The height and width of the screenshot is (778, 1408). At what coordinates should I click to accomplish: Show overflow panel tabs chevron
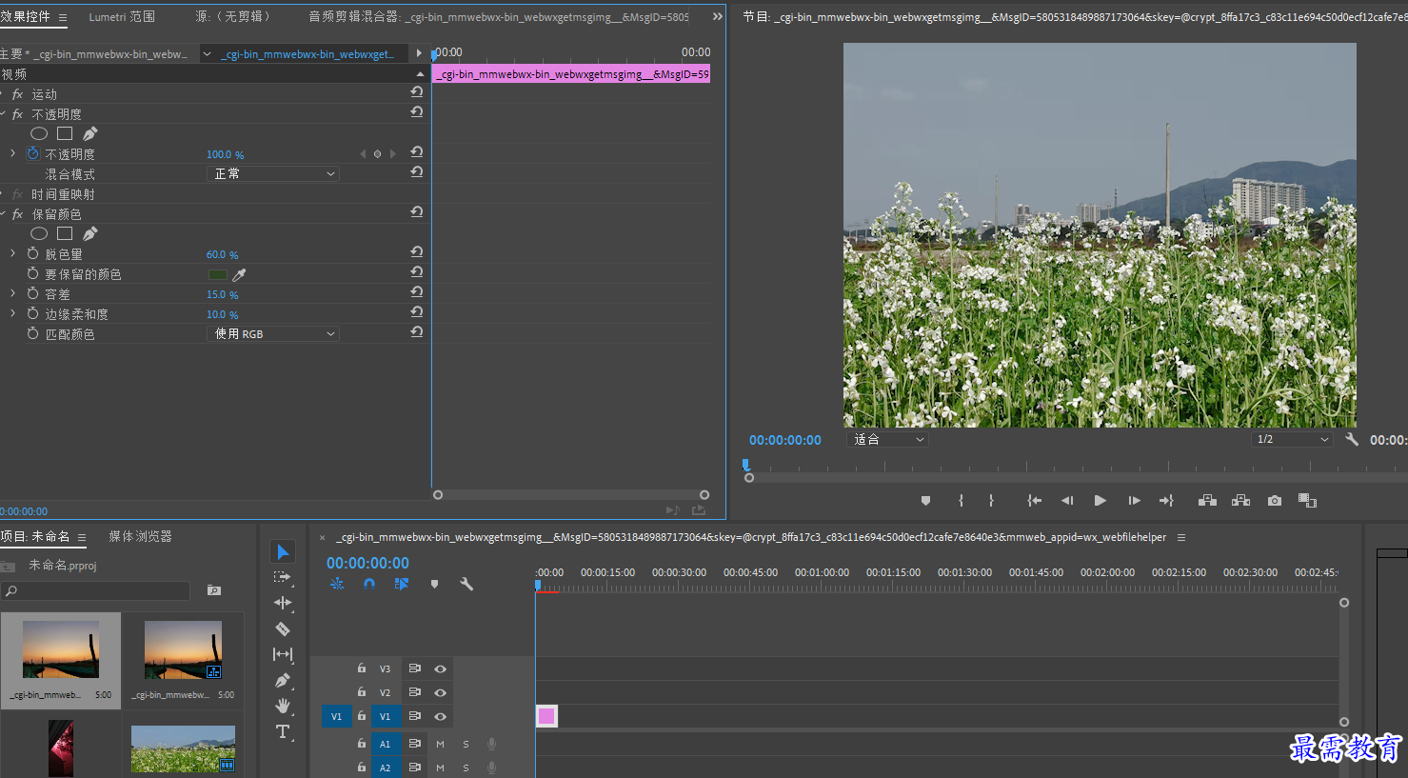(x=717, y=16)
